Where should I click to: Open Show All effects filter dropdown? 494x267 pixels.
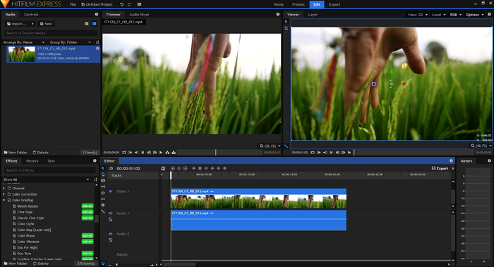tap(47, 179)
